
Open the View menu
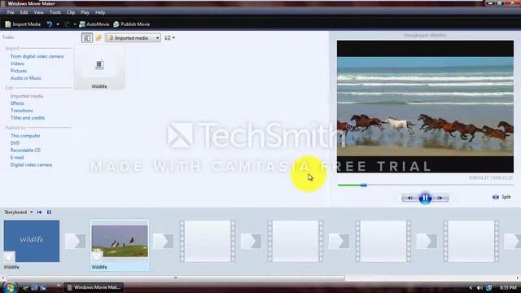(x=38, y=13)
